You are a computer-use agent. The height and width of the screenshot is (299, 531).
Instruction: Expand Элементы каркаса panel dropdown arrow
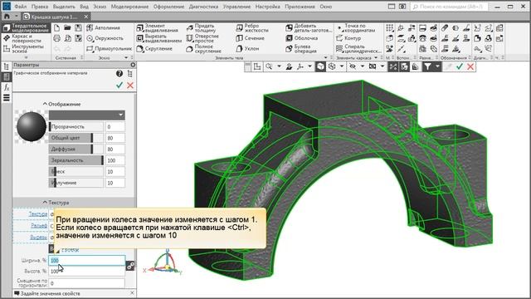(376, 57)
